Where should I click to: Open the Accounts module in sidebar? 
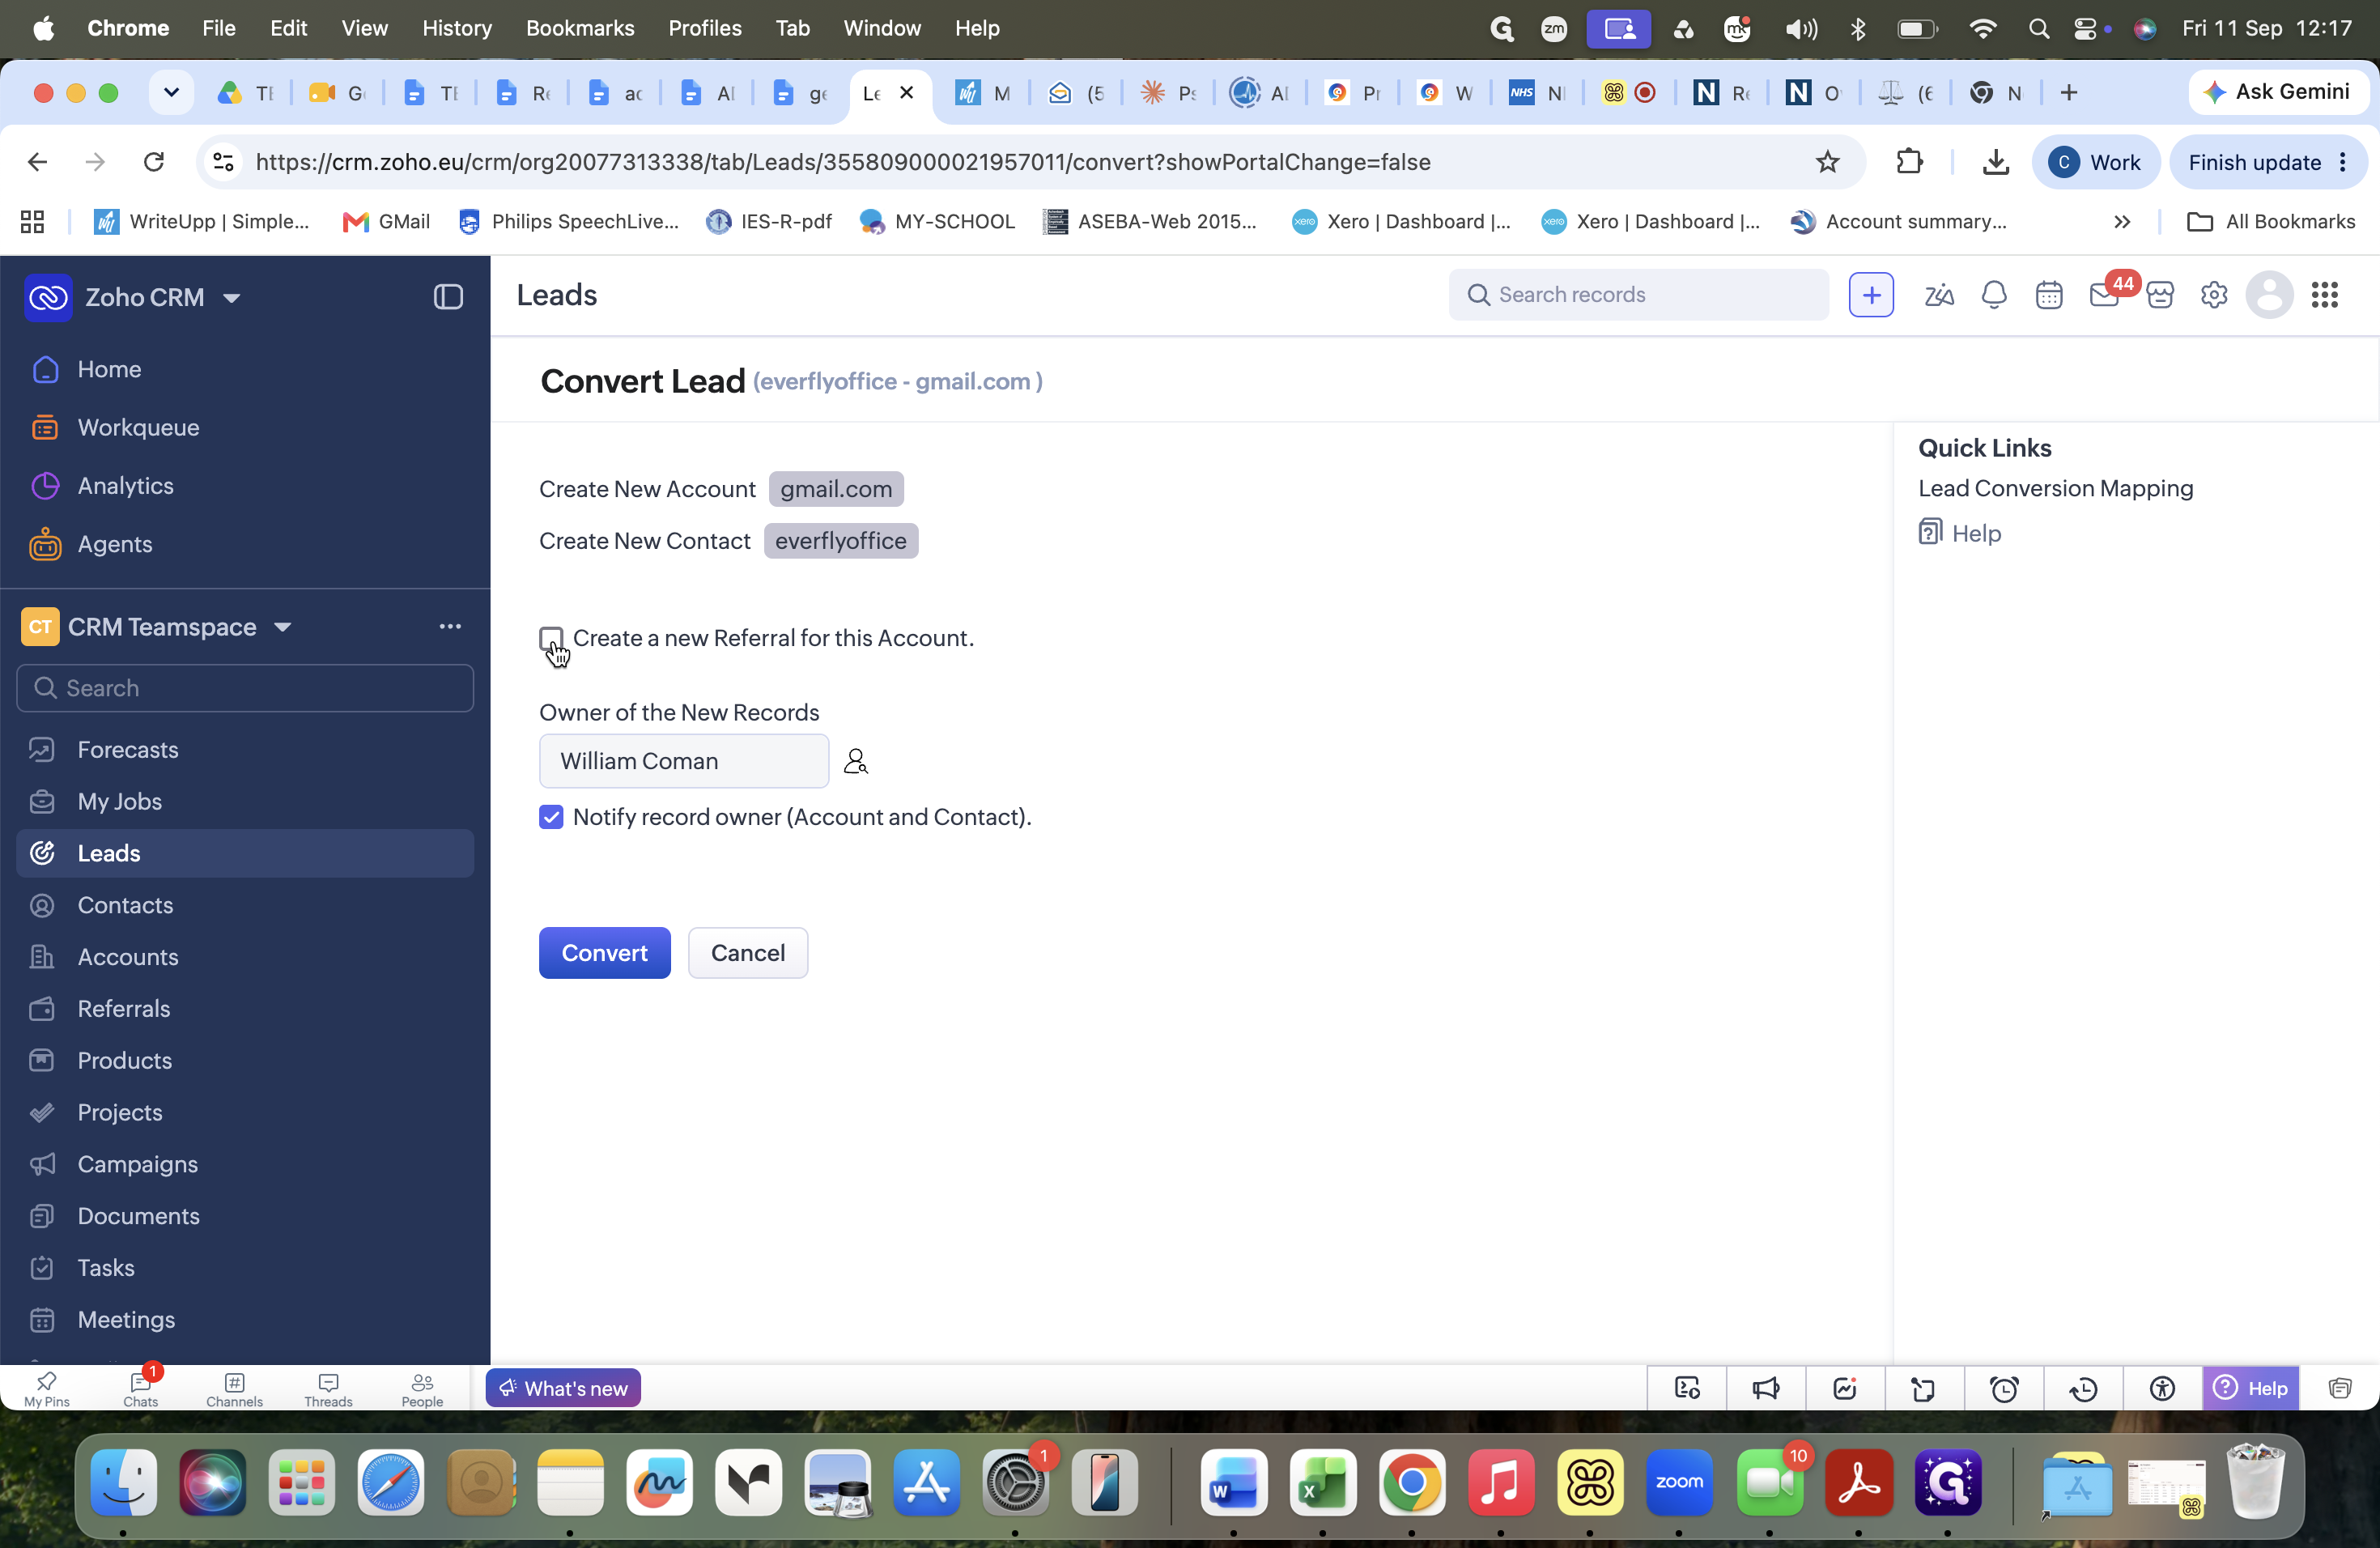(x=245, y=957)
